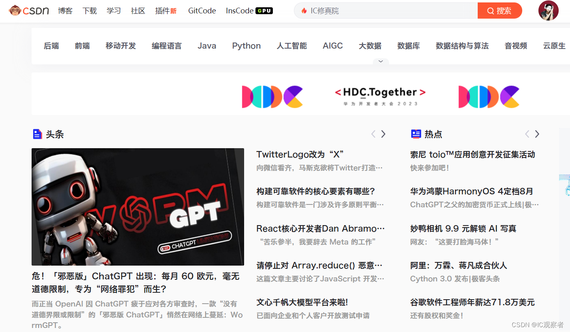
Task: Select the 移动开发 category tab
Action: coord(121,46)
